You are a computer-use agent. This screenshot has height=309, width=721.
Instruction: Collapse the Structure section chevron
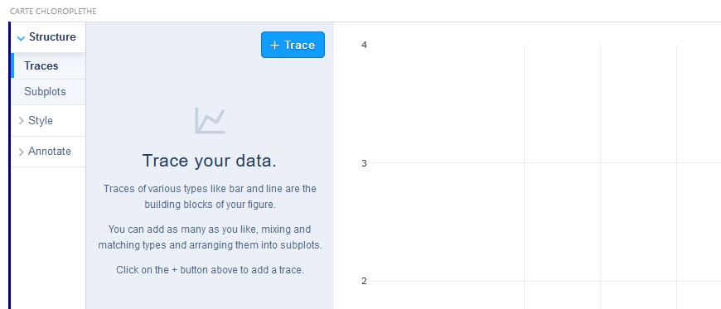(20, 38)
